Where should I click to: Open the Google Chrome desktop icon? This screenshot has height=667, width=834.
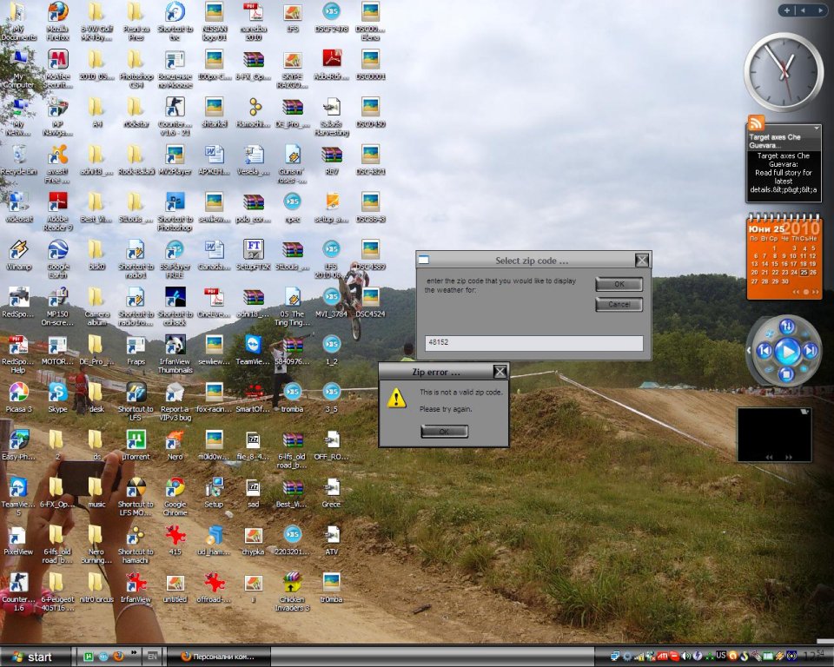click(175, 488)
